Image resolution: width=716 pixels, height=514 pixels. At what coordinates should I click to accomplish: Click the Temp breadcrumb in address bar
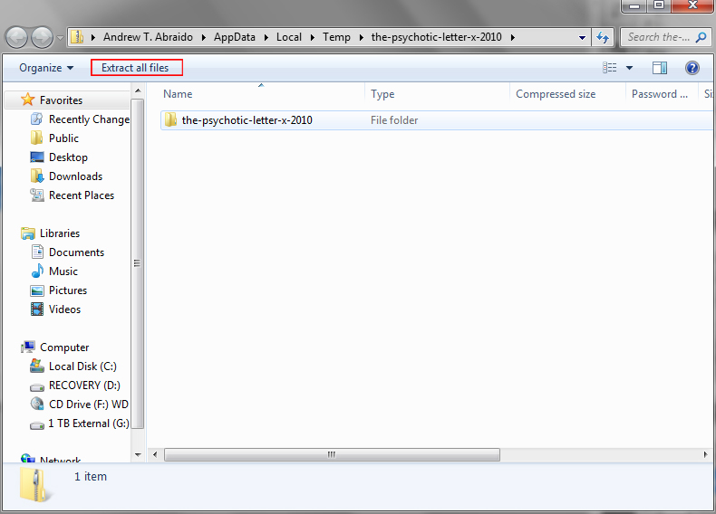(x=335, y=37)
